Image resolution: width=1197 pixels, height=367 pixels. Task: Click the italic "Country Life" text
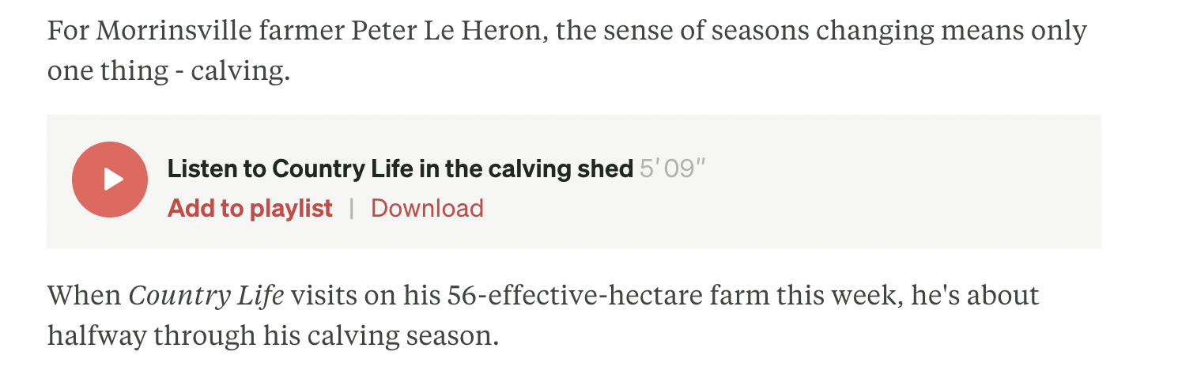206,295
